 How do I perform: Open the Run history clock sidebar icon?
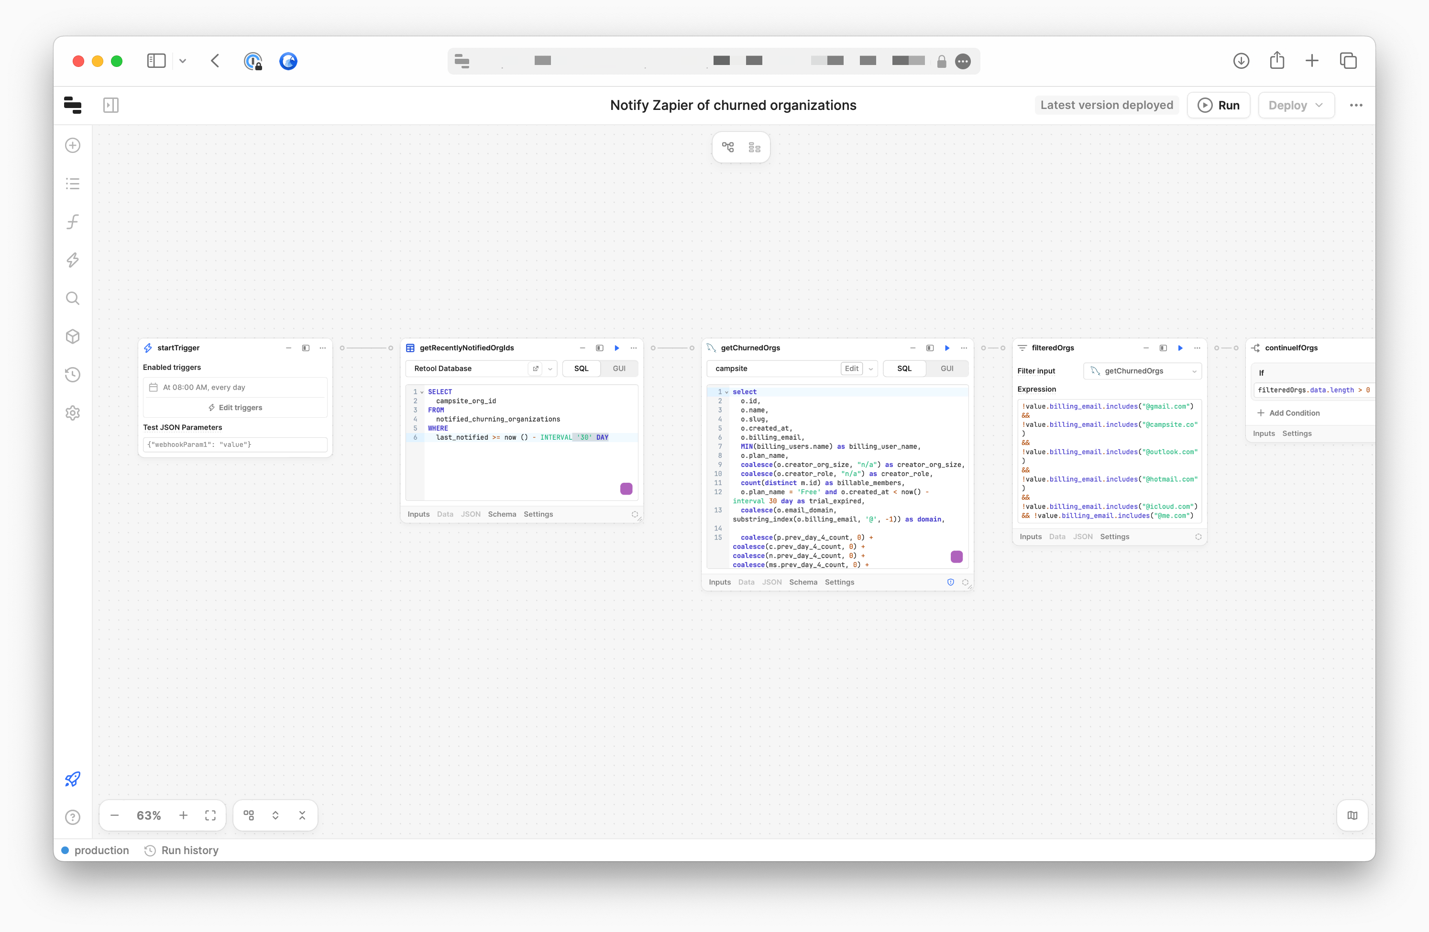(x=73, y=375)
